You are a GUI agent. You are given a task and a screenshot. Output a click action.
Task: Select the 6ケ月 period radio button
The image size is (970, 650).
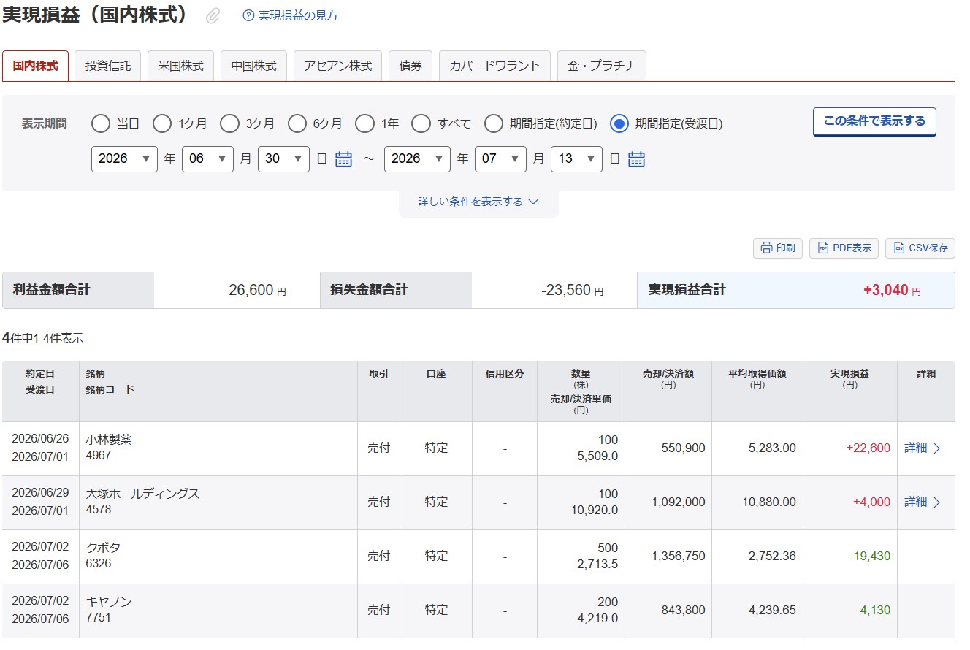(x=297, y=124)
